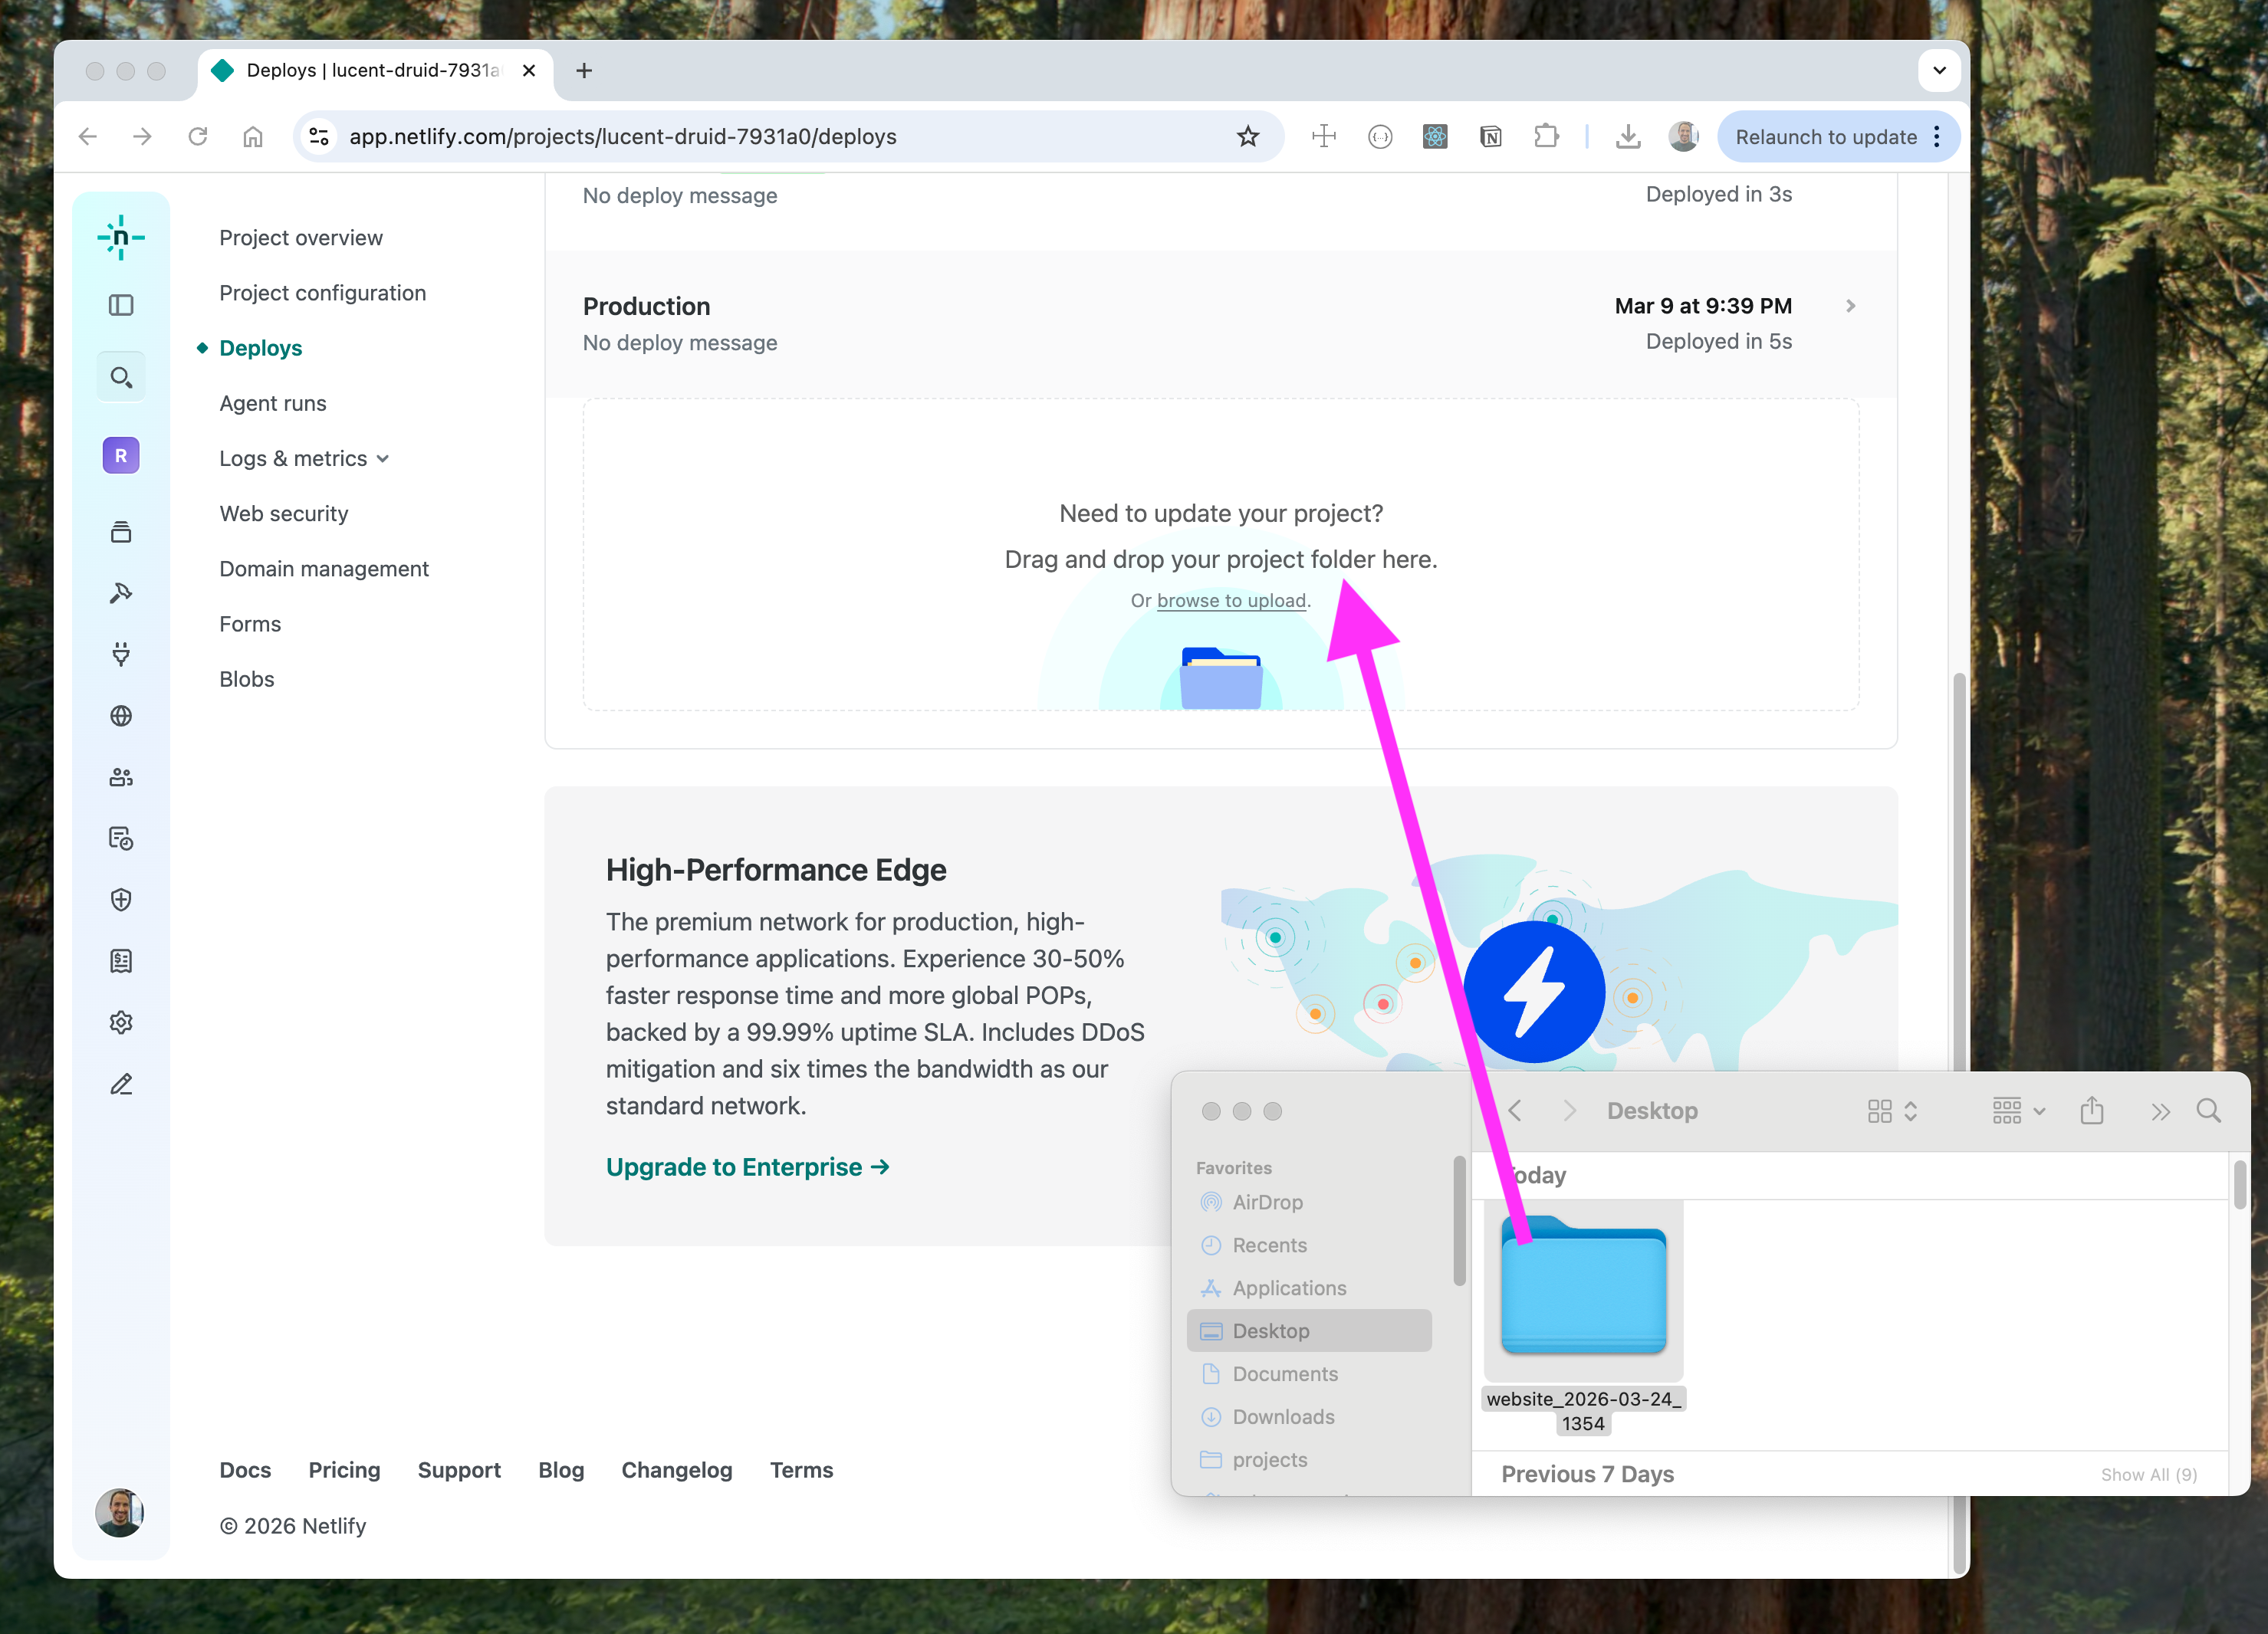
Task: Open the Netlify logo home icon
Action: [x=121, y=237]
